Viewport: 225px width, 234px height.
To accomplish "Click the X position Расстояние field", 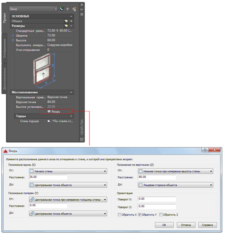I will 48,177.
